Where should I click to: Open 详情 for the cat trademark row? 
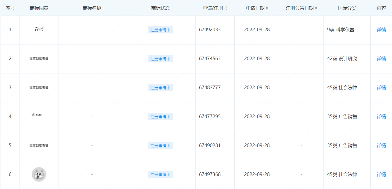(381, 175)
